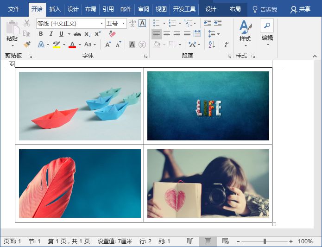The height and width of the screenshot is (247, 322).
Task: Switch to Read Mode view in status bar
Action: pyautogui.click(x=190, y=241)
